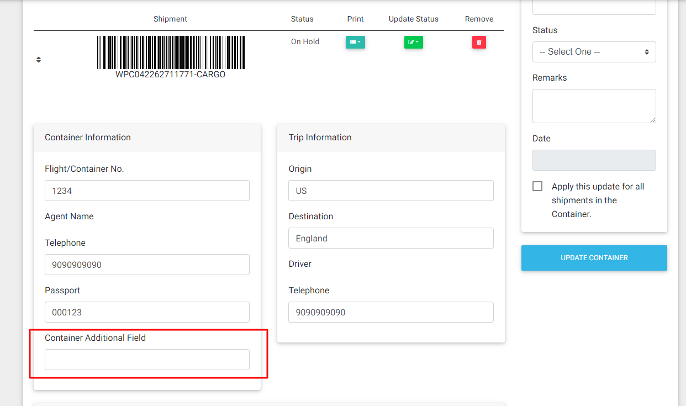
Task: Click the Remarks text area
Action: click(x=594, y=106)
